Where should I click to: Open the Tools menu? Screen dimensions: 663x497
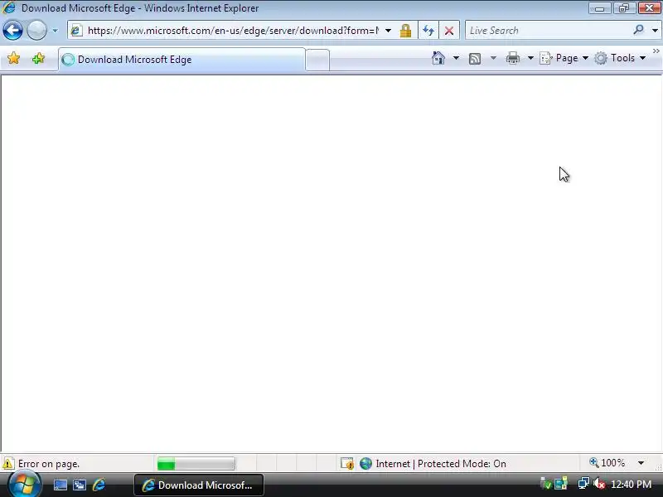pyautogui.click(x=620, y=58)
